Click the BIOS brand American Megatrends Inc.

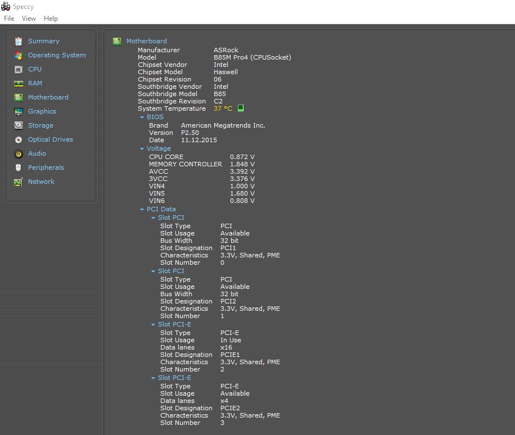(x=223, y=125)
